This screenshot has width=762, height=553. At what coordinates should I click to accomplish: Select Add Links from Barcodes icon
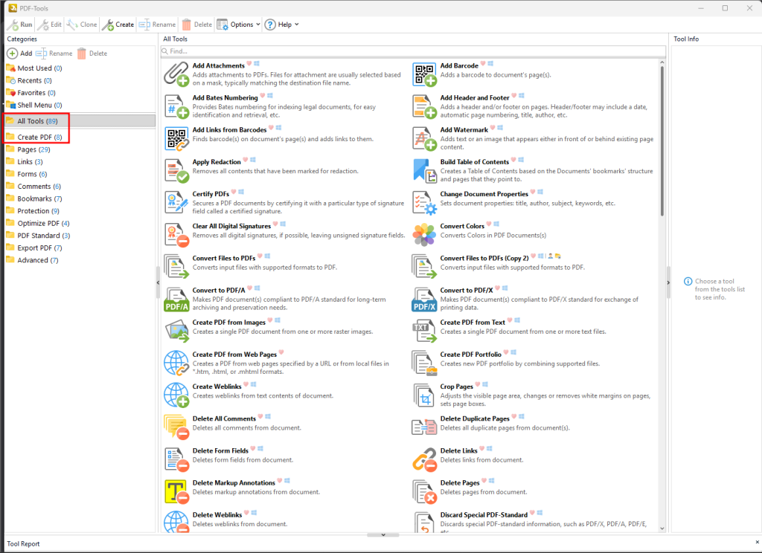(176, 138)
